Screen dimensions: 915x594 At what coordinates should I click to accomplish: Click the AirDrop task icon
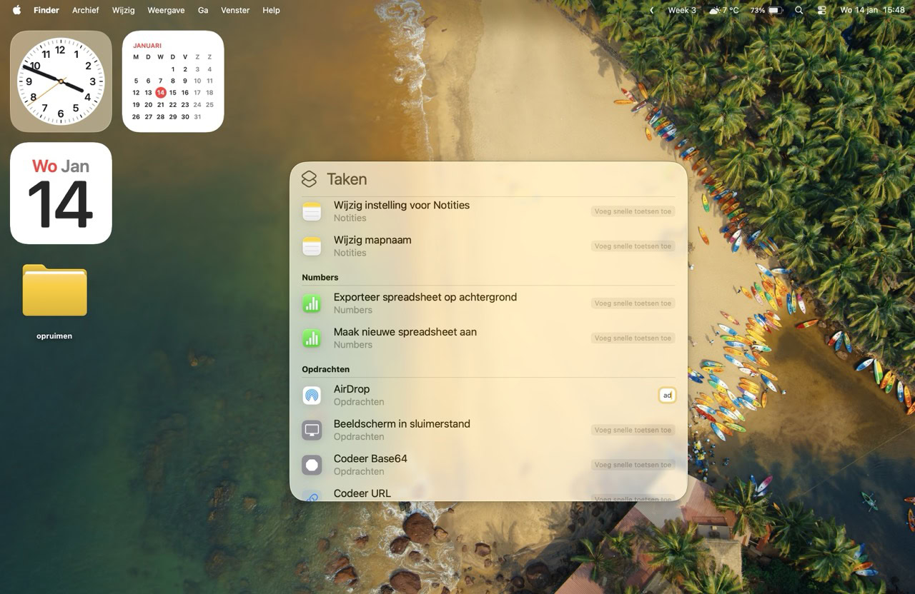312,396
